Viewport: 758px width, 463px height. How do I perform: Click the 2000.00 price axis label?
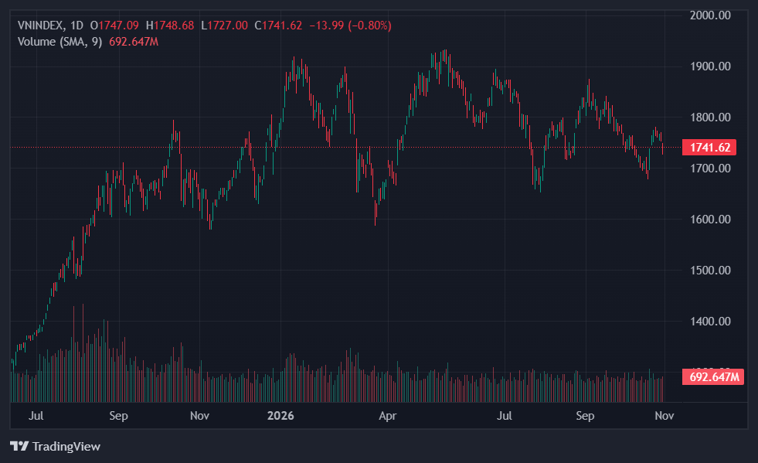[710, 15]
